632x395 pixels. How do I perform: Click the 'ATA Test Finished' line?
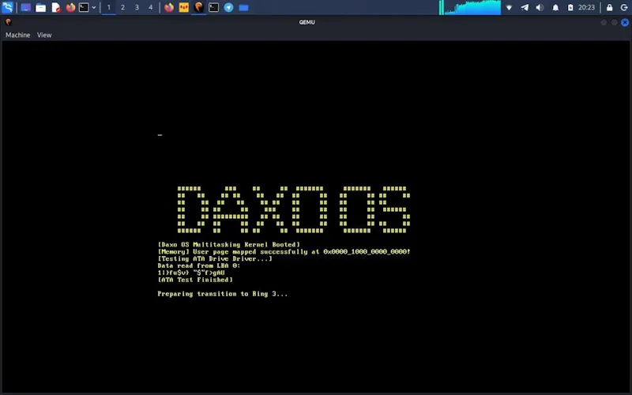(x=195, y=280)
